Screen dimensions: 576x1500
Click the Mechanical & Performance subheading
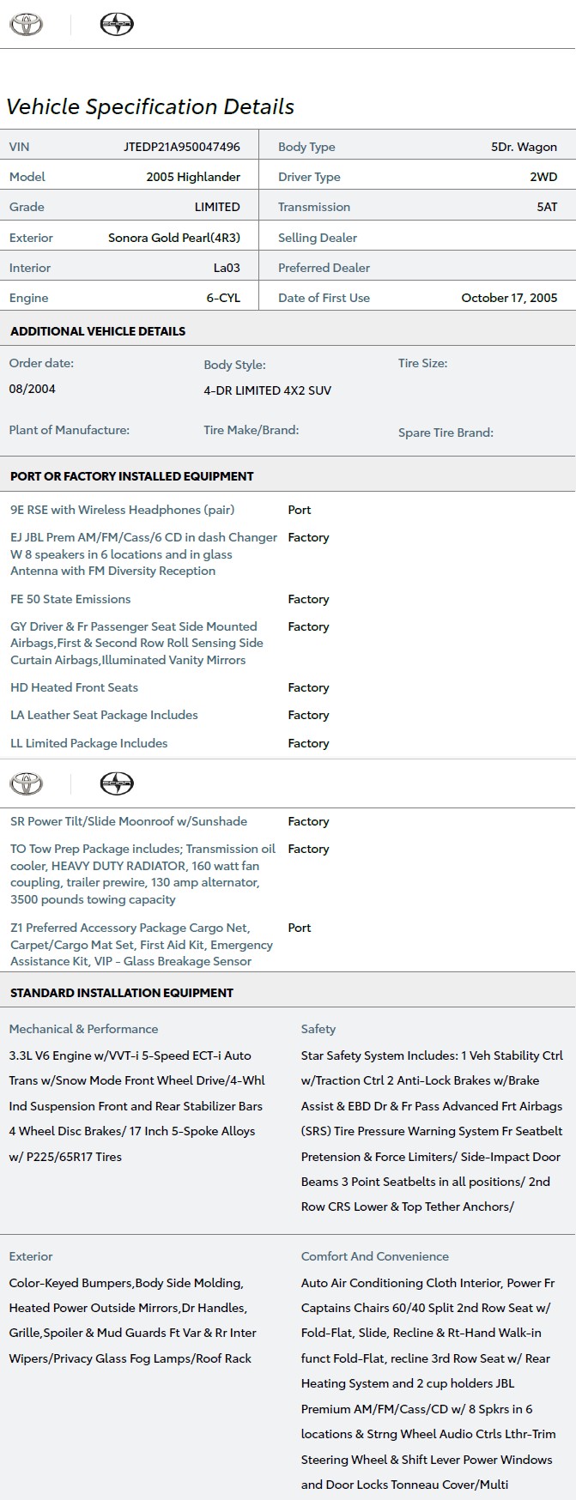pyautogui.click(x=83, y=1029)
